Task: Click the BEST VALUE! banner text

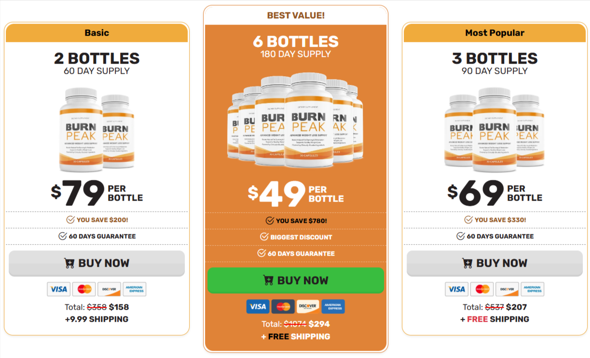Action: pos(295,15)
